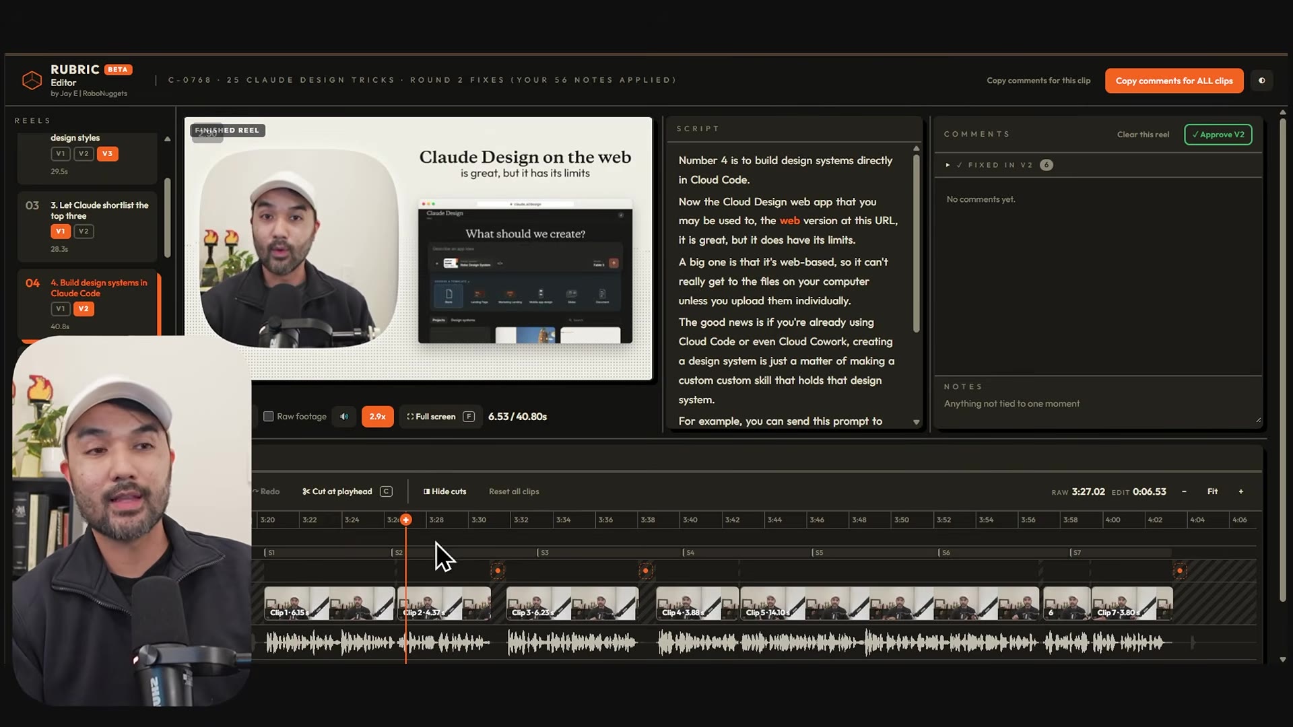This screenshot has height=727, width=1293.
Task: Enable the Raw footage checkbox
Action: [268, 417]
